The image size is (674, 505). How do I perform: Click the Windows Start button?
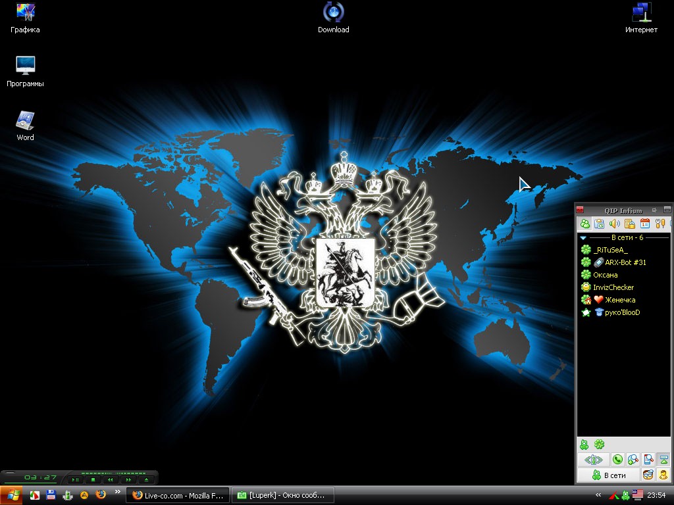[x=13, y=494]
